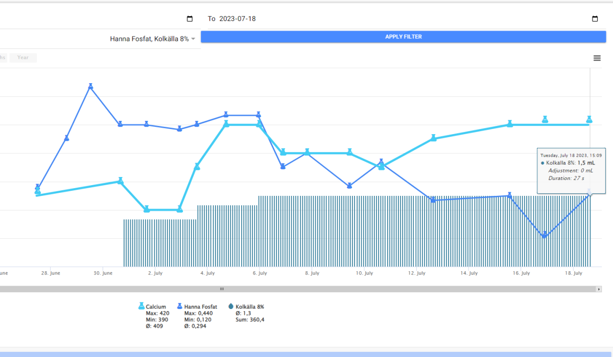The image size is (613, 357).
Task: Click the '18. July' axis label
Action: [x=574, y=273]
